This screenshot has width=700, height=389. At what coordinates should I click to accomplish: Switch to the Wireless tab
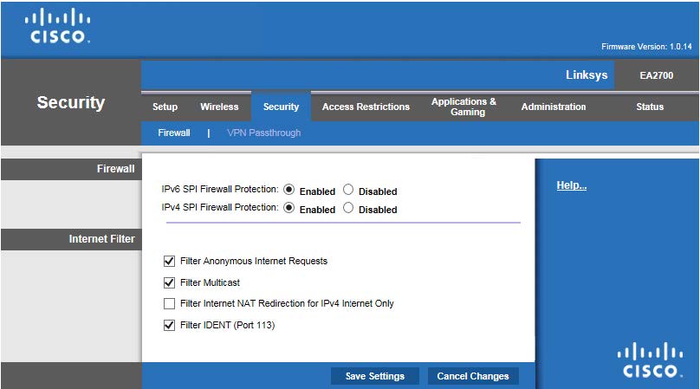pyautogui.click(x=219, y=107)
